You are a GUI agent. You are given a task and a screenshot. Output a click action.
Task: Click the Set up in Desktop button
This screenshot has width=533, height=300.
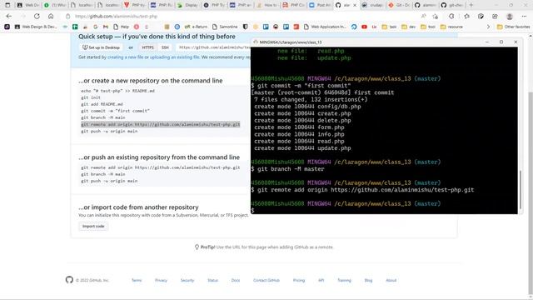click(x=101, y=47)
